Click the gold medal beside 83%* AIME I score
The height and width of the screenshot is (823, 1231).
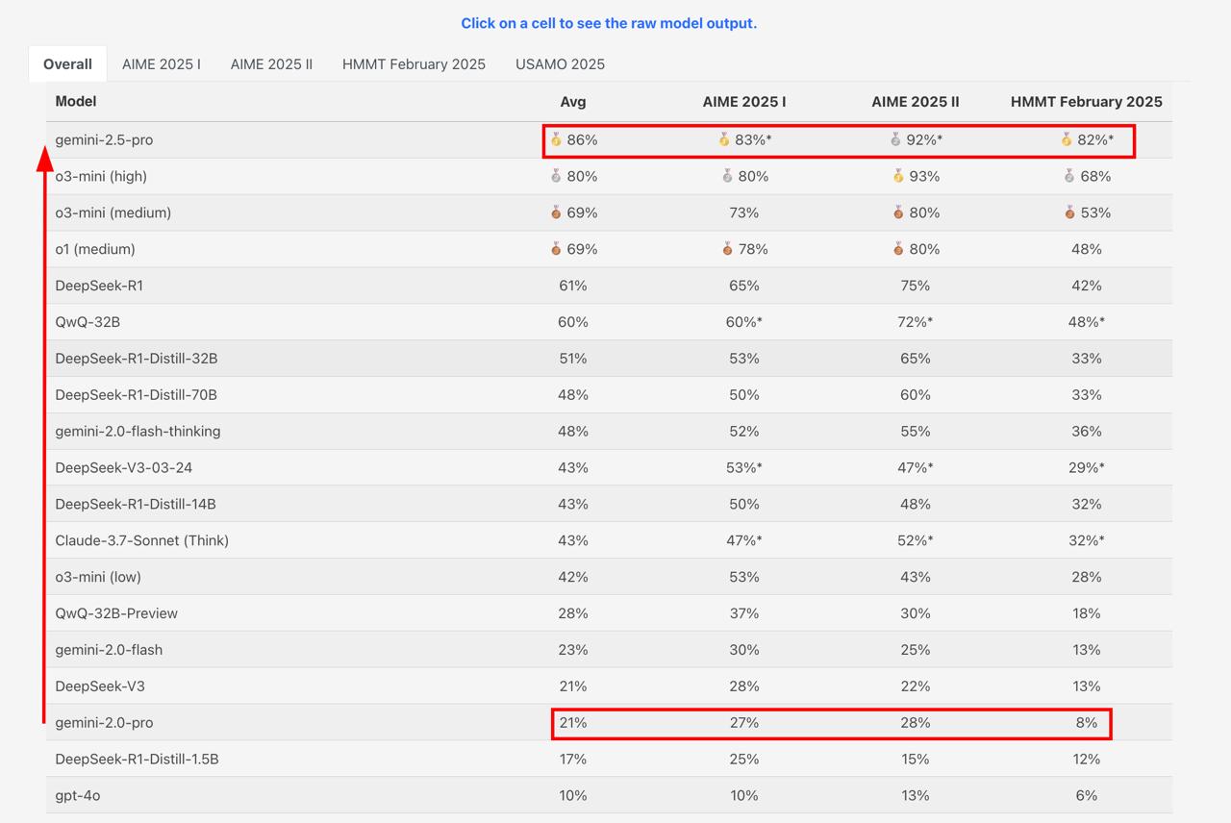click(x=724, y=139)
